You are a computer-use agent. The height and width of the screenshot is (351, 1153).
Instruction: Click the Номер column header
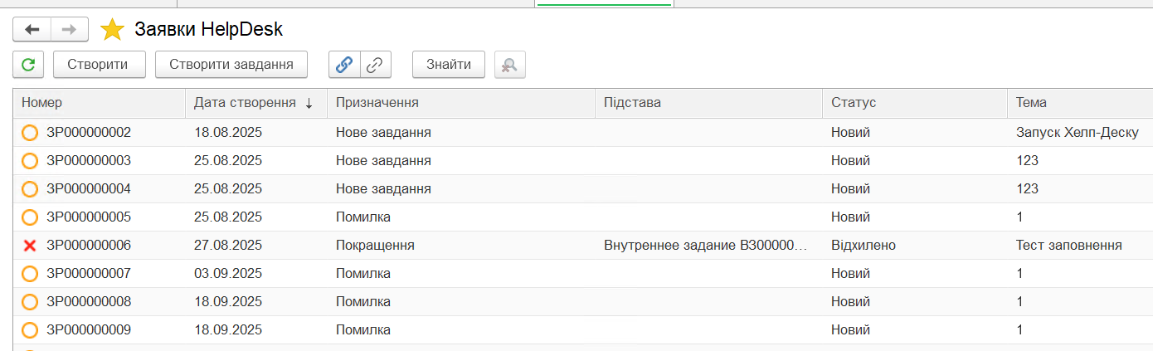pyautogui.click(x=42, y=103)
